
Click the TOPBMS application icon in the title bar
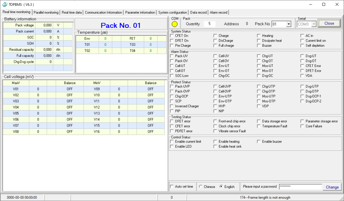[4, 4]
